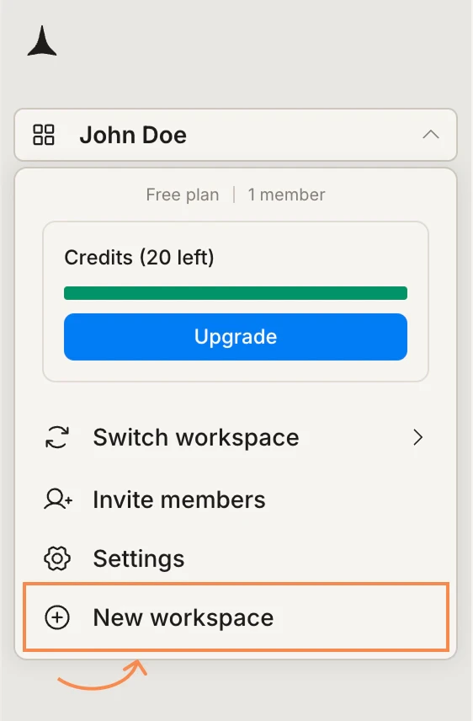Click the black sail logo icon

(42, 40)
